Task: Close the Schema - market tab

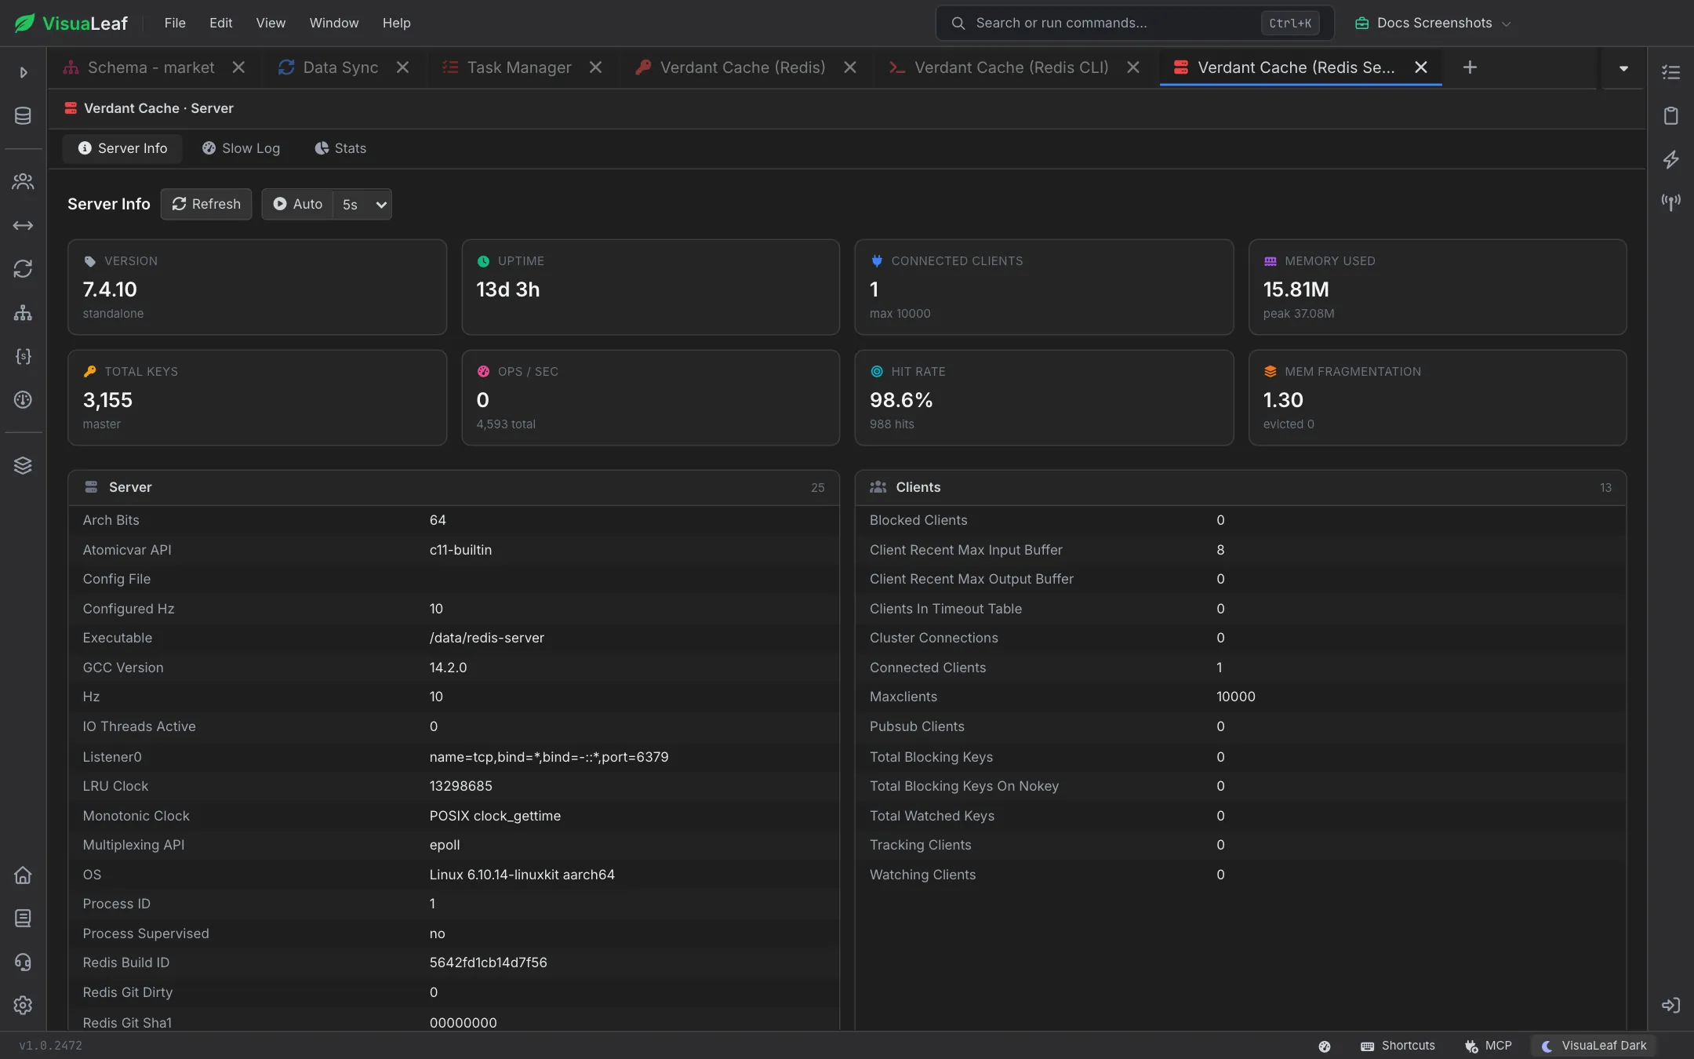Action: tap(238, 67)
